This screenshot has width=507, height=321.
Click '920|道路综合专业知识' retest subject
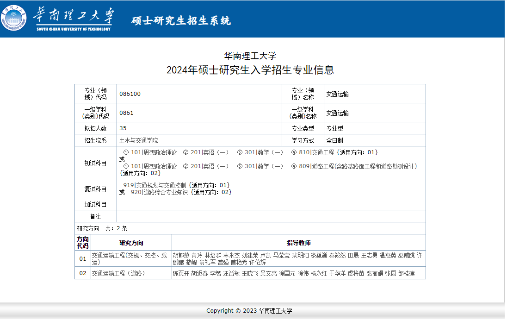click(x=159, y=192)
